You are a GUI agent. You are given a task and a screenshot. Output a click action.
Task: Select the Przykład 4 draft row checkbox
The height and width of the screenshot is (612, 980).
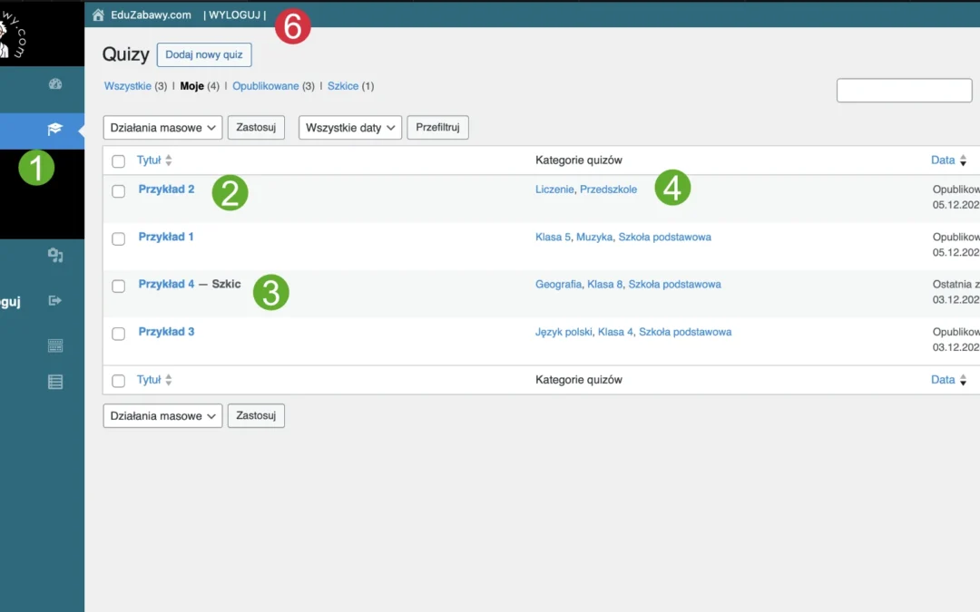click(118, 286)
